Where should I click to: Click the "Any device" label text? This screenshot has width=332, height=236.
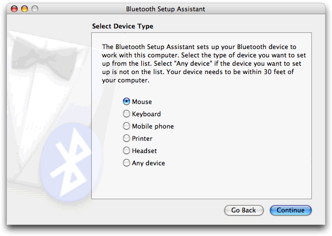(148, 163)
